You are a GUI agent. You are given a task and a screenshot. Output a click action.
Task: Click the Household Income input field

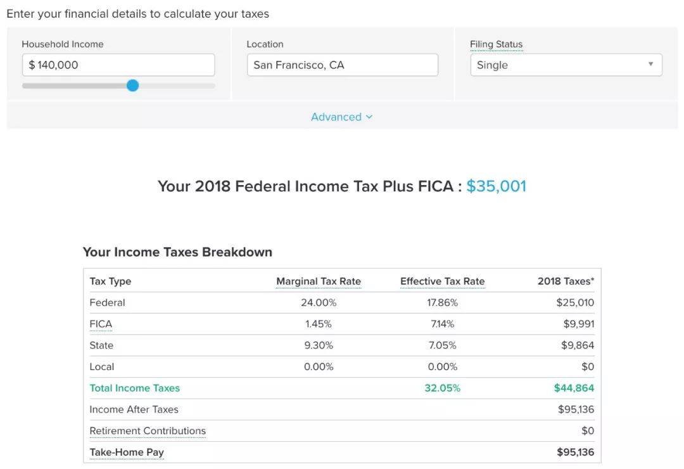tap(118, 65)
